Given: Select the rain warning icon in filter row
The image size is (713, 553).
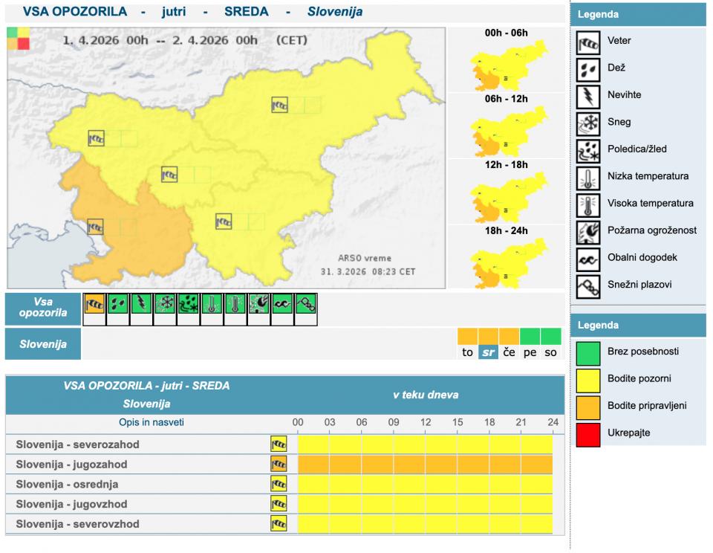Looking at the screenshot, I should click(118, 303).
